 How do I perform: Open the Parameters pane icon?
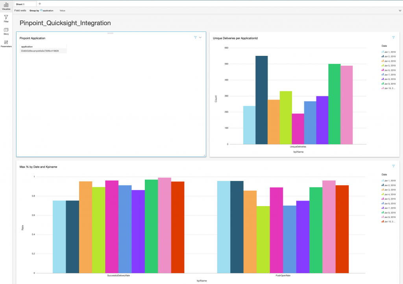[6, 44]
